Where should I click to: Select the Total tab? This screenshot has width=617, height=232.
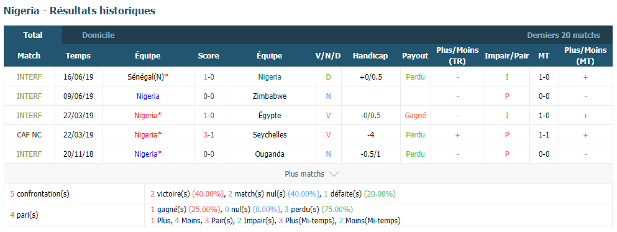pyautogui.click(x=33, y=35)
